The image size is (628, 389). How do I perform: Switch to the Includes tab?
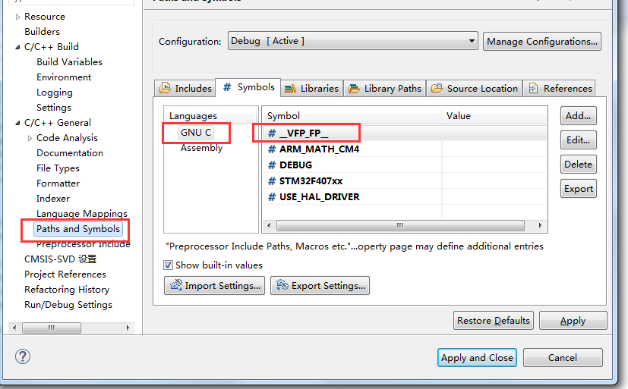(185, 88)
